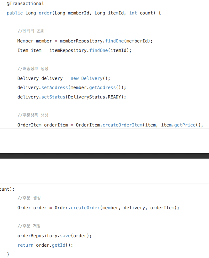Screen dimensions: 209x258
Task: Click the createOrderItem method name
Action: pos(122,125)
